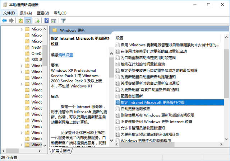
Task: Click the tree pane scrollbar up arrow
Action: (x=45, y=29)
